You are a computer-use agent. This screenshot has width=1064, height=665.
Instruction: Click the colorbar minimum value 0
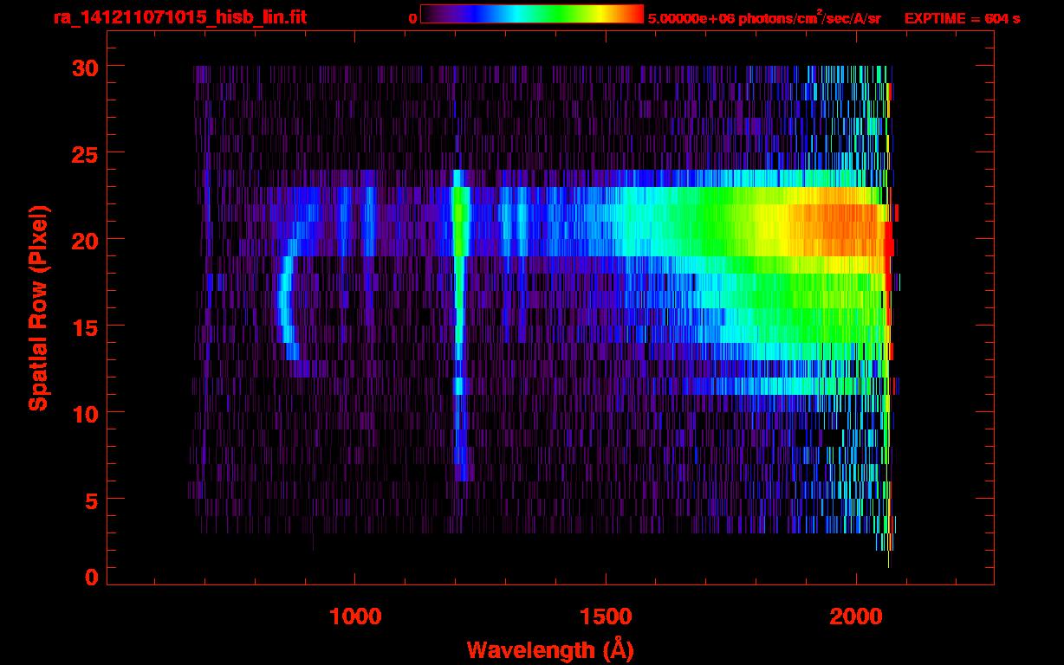pos(412,17)
